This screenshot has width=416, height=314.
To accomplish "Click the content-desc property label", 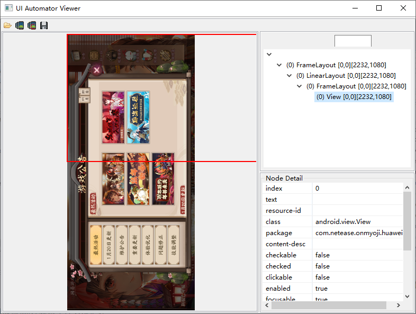I will tap(285, 244).
